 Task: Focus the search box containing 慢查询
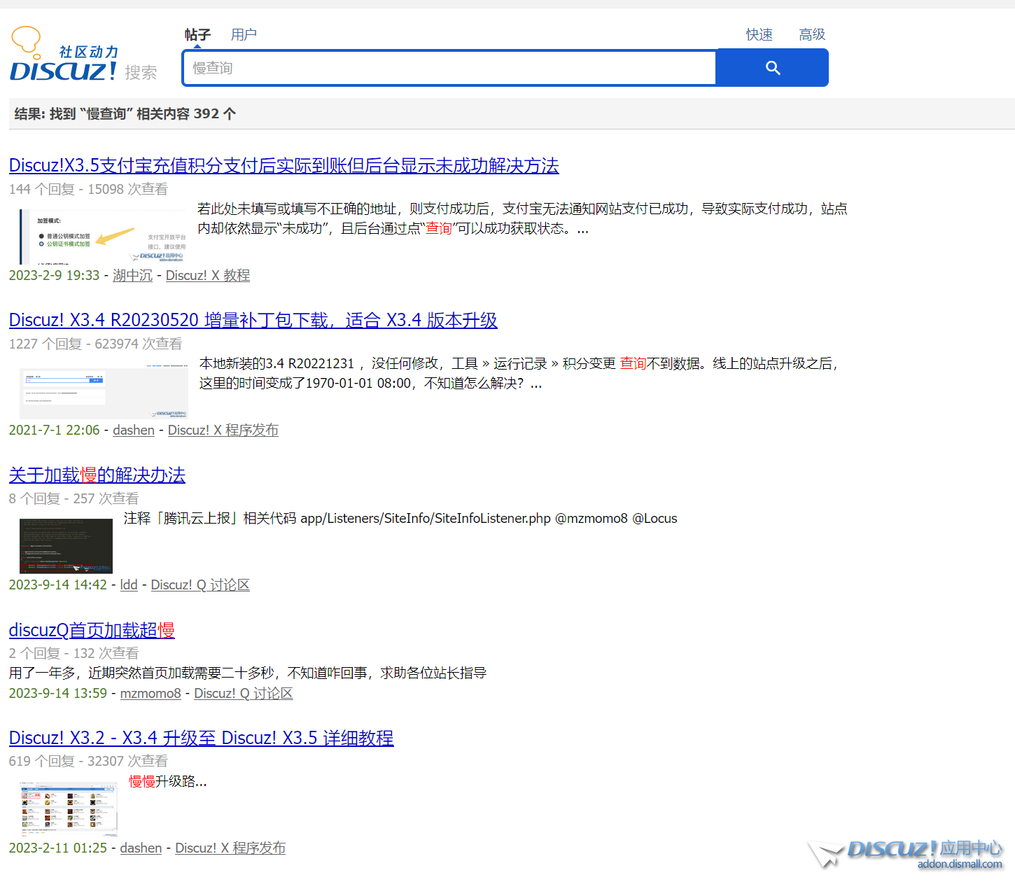449,68
